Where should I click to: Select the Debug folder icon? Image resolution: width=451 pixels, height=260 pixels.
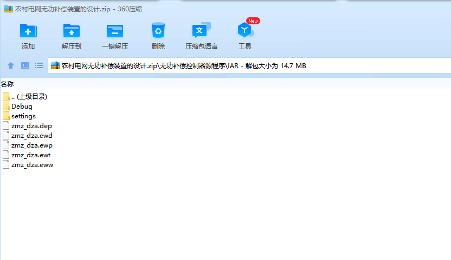pyautogui.click(x=6, y=106)
